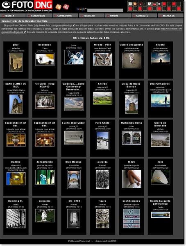186x246 pixels.
Task: Open the 'pilar' photo title link
Action: (16, 45)
